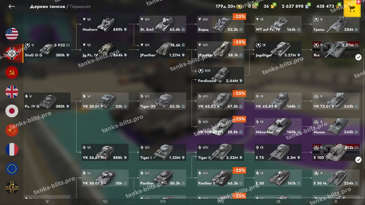
Task: Click Дерево танков breadcrumb title
Action: (x=47, y=6)
